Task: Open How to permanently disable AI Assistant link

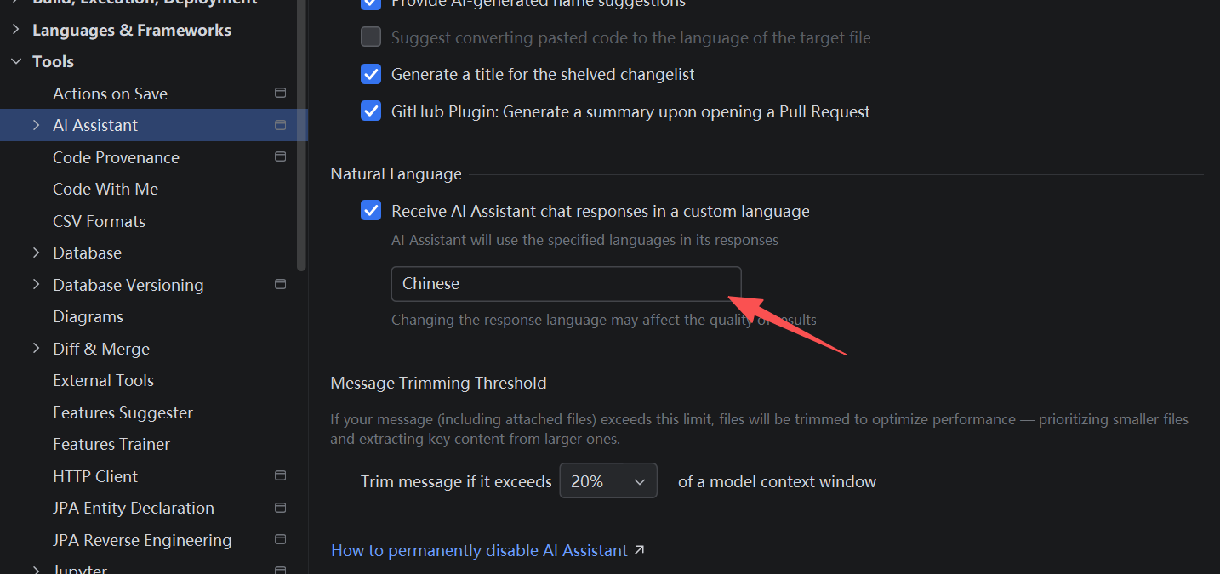Action: click(479, 550)
